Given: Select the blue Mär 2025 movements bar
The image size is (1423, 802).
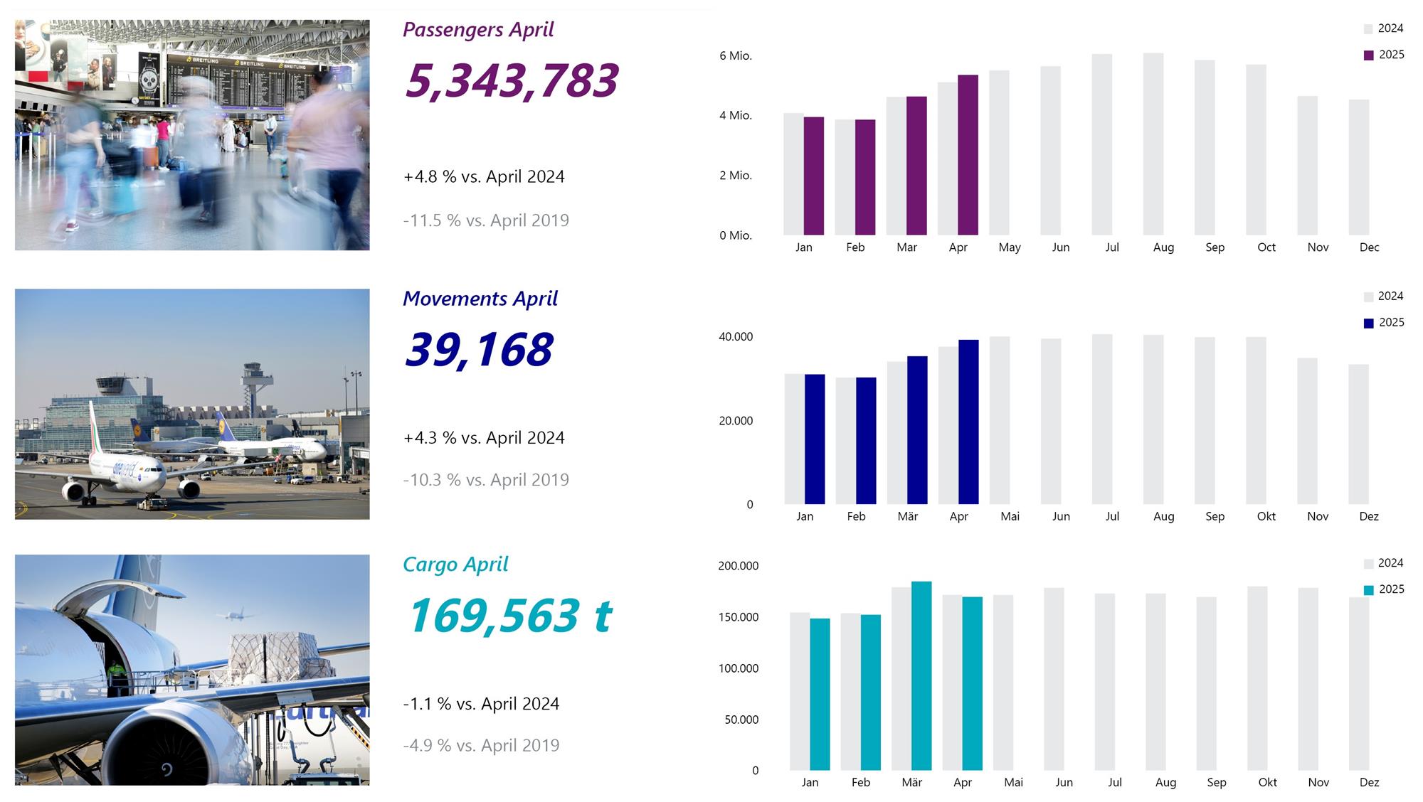Looking at the screenshot, I should pos(917,430).
